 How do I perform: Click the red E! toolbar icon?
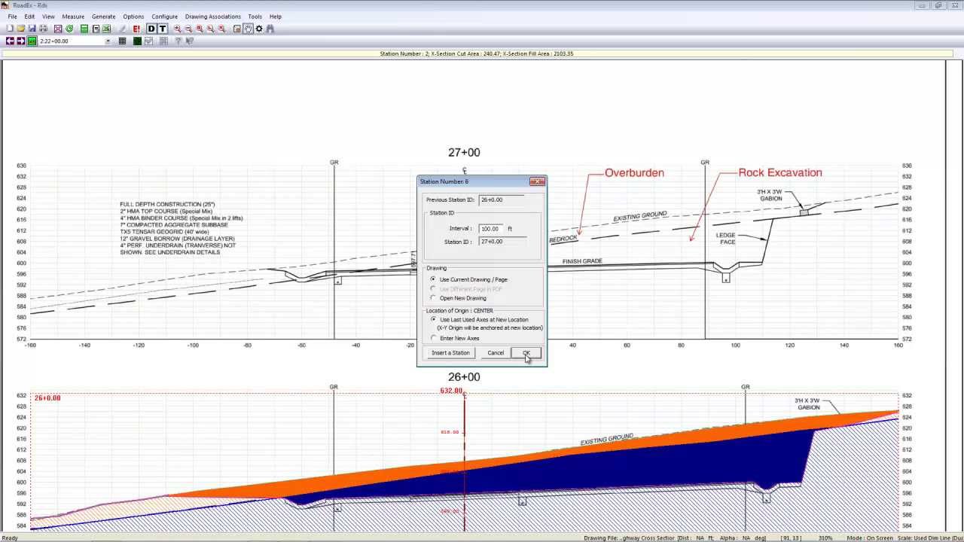pyautogui.click(x=136, y=29)
